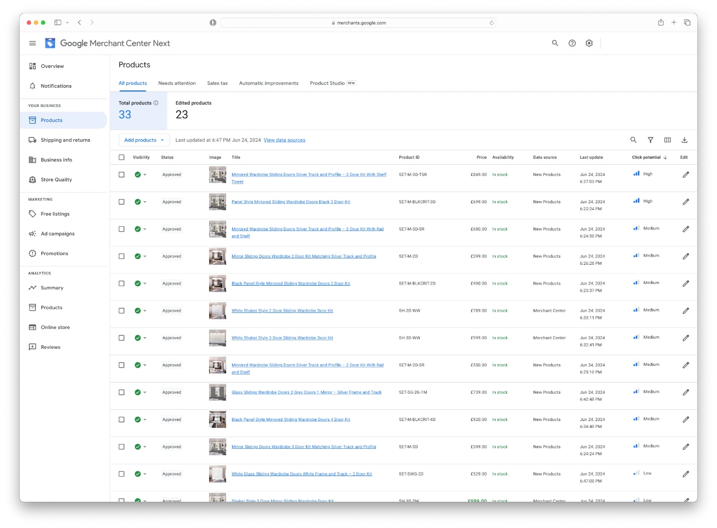The height and width of the screenshot is (528, 717).
Task: Edit product SET-M-3D-TSR with pencil icon
Action: click(686, 175)
